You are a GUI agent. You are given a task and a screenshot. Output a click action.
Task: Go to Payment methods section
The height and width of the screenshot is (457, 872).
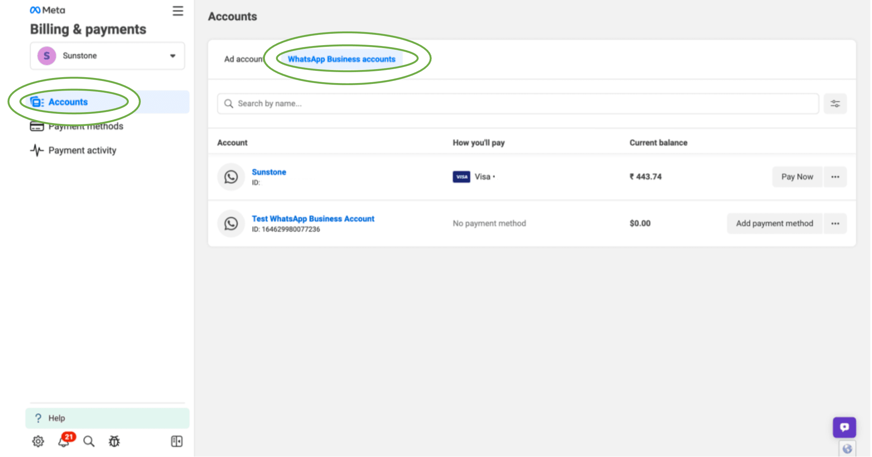pyautogui.click(x=85, y=126)
